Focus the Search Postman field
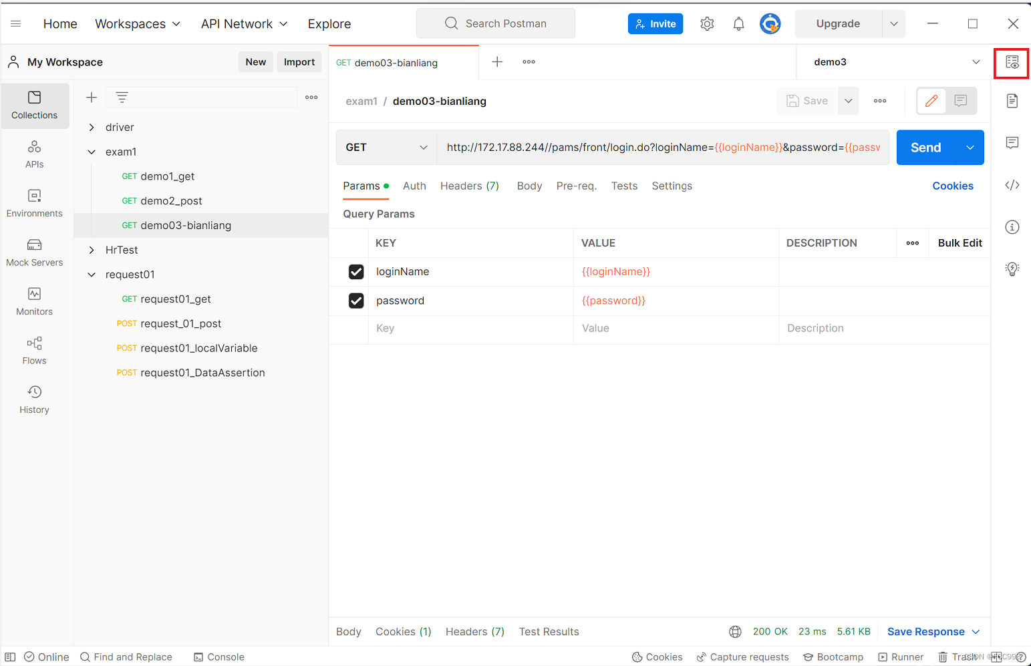 496,24
